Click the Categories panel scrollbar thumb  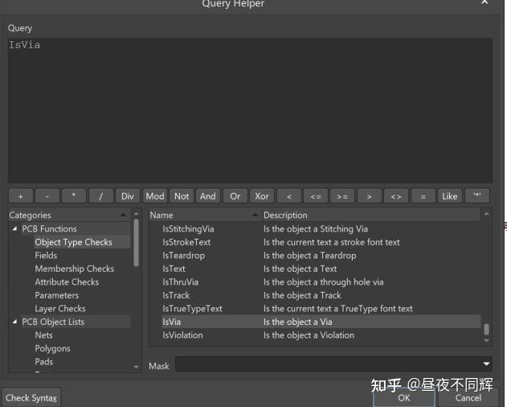[x=136, y=243]
